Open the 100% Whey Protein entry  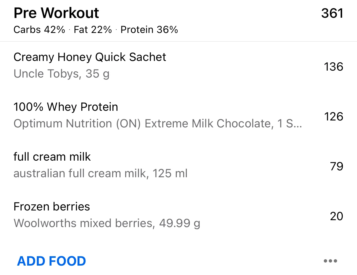66,107
